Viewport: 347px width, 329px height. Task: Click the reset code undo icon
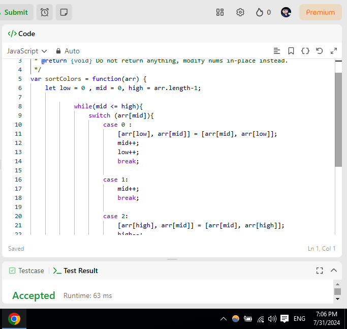point(320,51)
